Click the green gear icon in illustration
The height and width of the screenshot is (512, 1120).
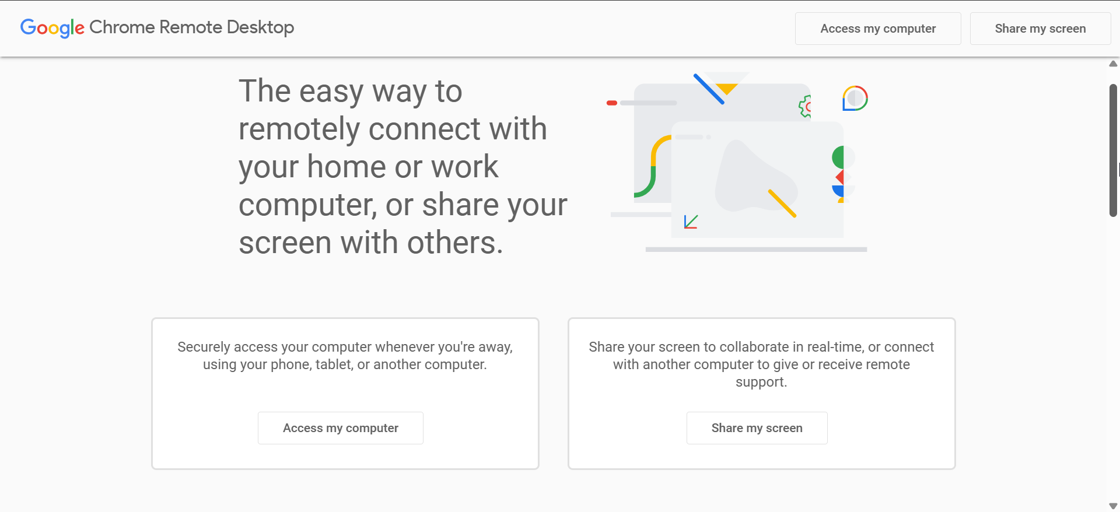[805, 106]
